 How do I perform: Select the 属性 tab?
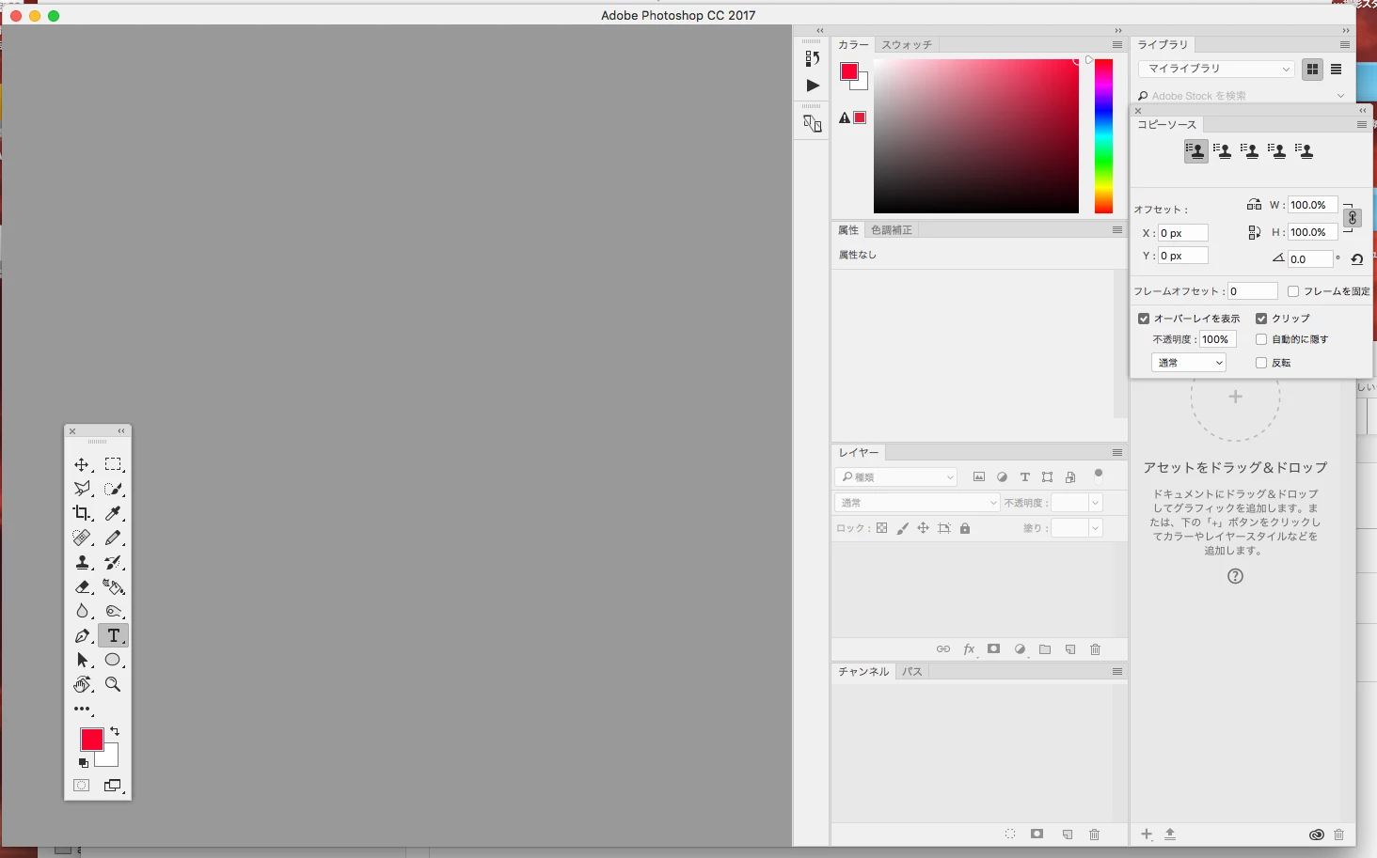[848, 230]
